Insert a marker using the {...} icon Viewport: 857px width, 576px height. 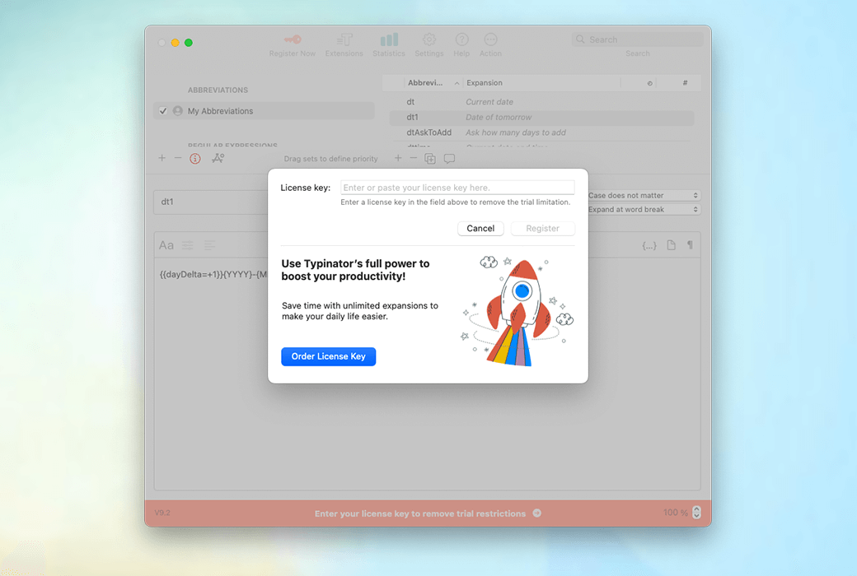pyautogui.click(x=649, y=244)
